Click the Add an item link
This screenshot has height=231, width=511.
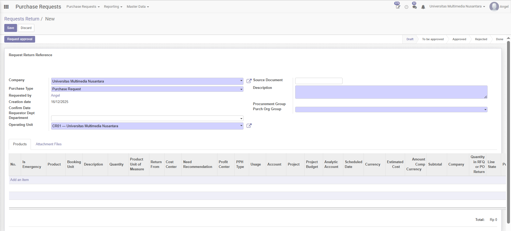point(19,180)
